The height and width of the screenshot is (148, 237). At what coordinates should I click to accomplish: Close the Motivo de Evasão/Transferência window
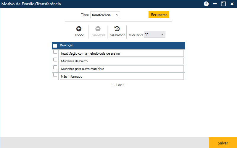pyautogui.click(x=232, y=4)
